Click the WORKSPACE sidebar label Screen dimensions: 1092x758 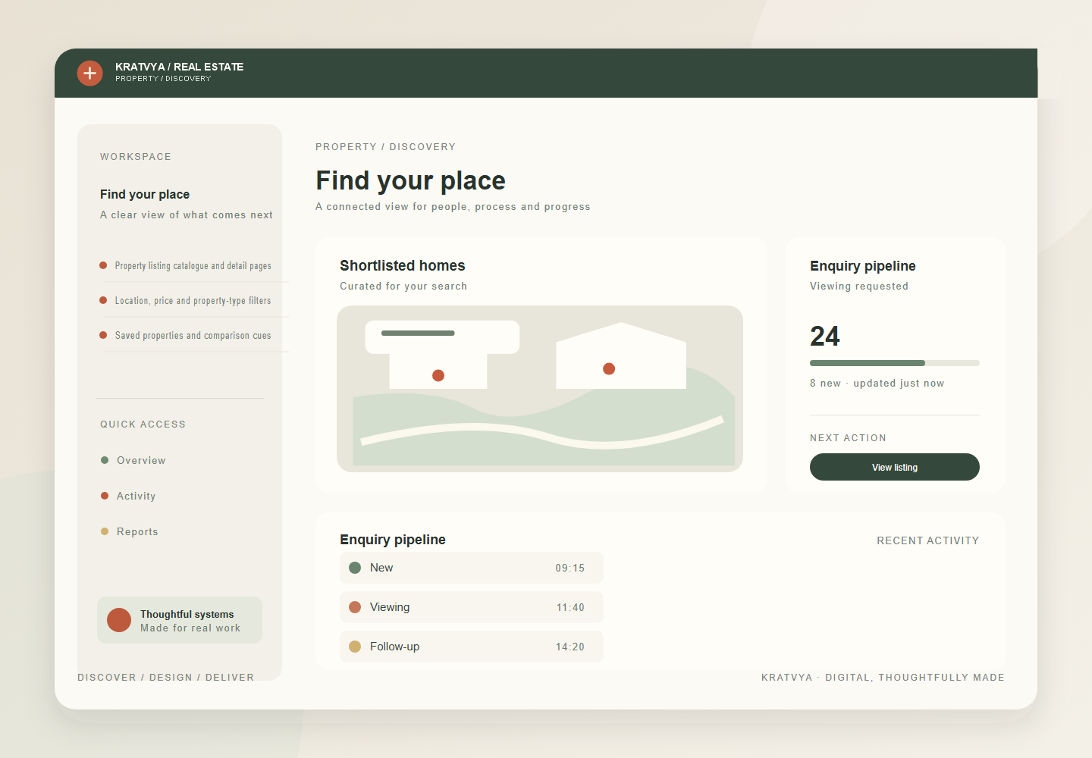pos(136,157)
